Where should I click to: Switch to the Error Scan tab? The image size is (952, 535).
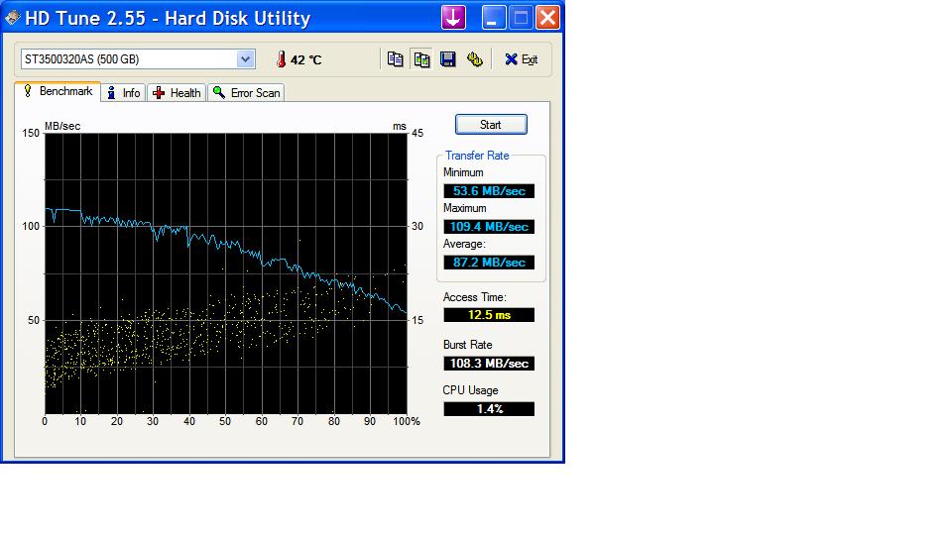coord(247,93)
